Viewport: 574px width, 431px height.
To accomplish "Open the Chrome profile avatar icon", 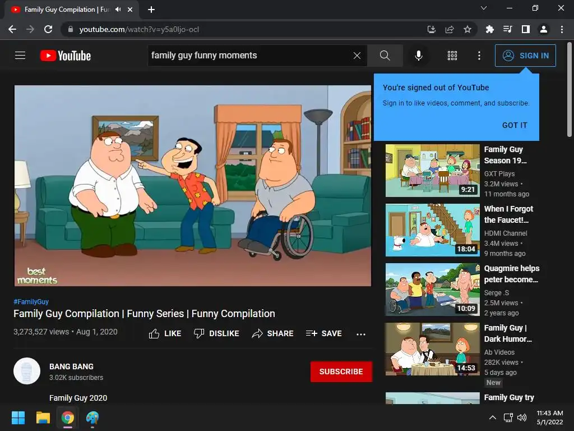I will (x=544, y=29).
